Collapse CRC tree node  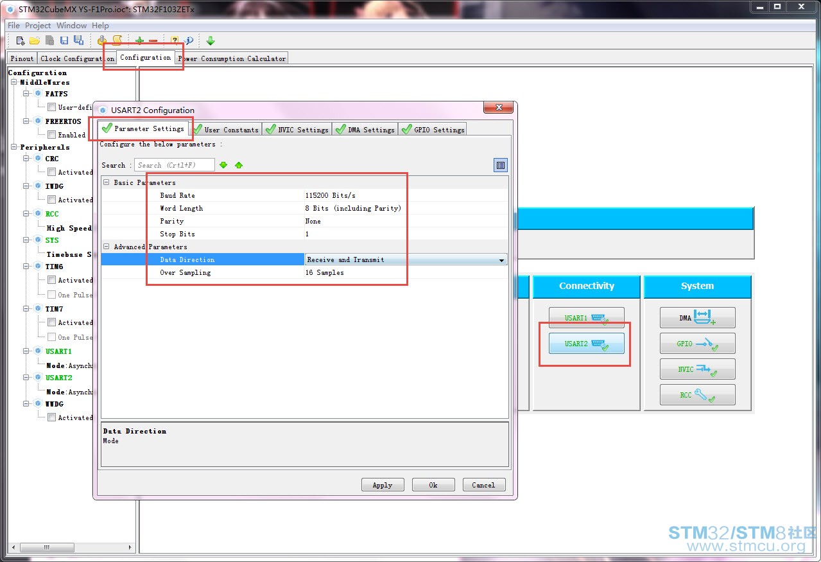click(27, 159)
